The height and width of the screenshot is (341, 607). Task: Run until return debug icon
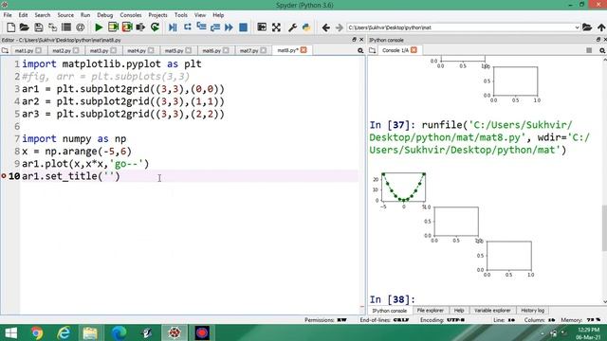coord(215,27)
